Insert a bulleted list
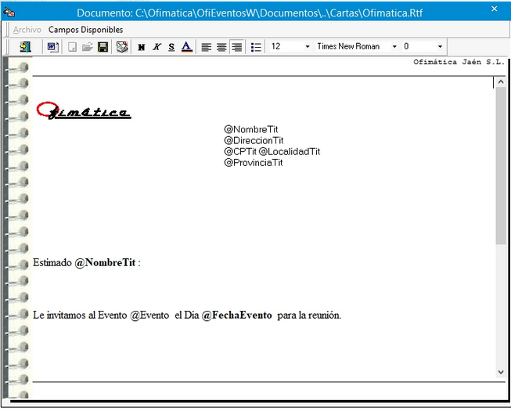The width and height of the screenshot is (511, 411). [256, 47]
